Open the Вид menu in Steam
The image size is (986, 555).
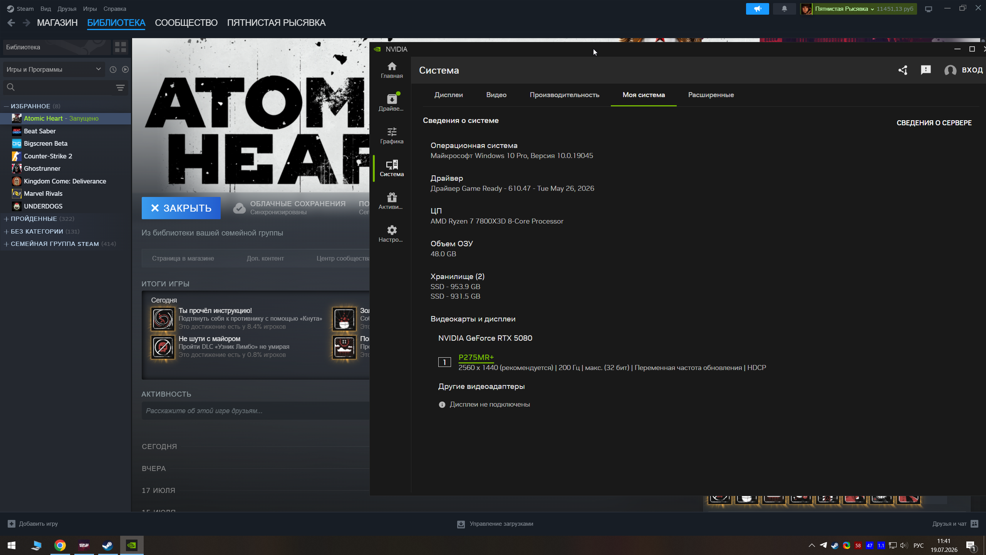pos(45,9)
